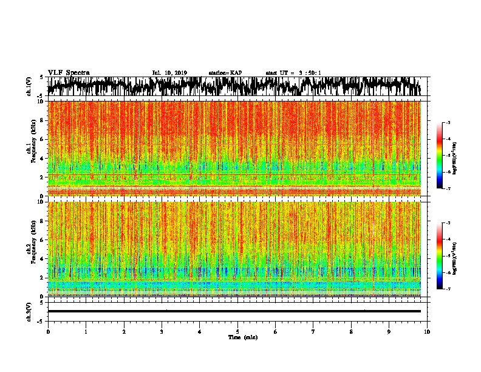Click inside the ch.1 spectrogram panel
Viewport: 481px width, 372px height.
pyautogui.click(x=234, y=148)
